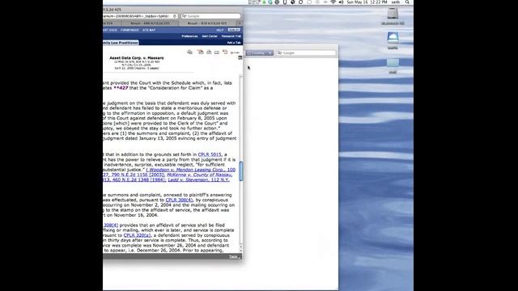
Task: Click the sync arrows icon in menu bar
Action: click(x=300, y=2)
